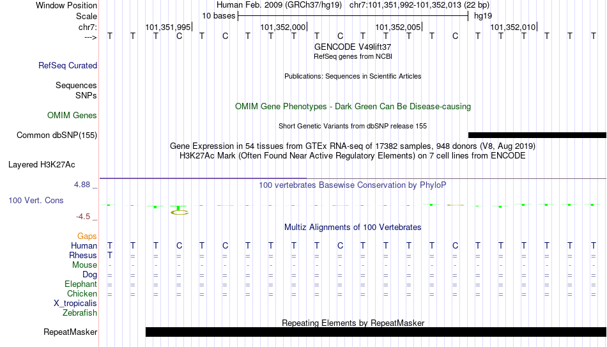607x347 pixels.
Task: Click the 4.88 conservation upper limit value
Action: [82, 185]
